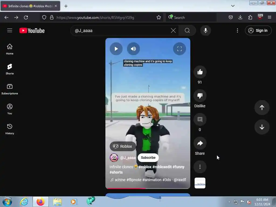Open Subscriptions in the sidebar
This screenshot has width=276, height=207.
tap(10, 89)
